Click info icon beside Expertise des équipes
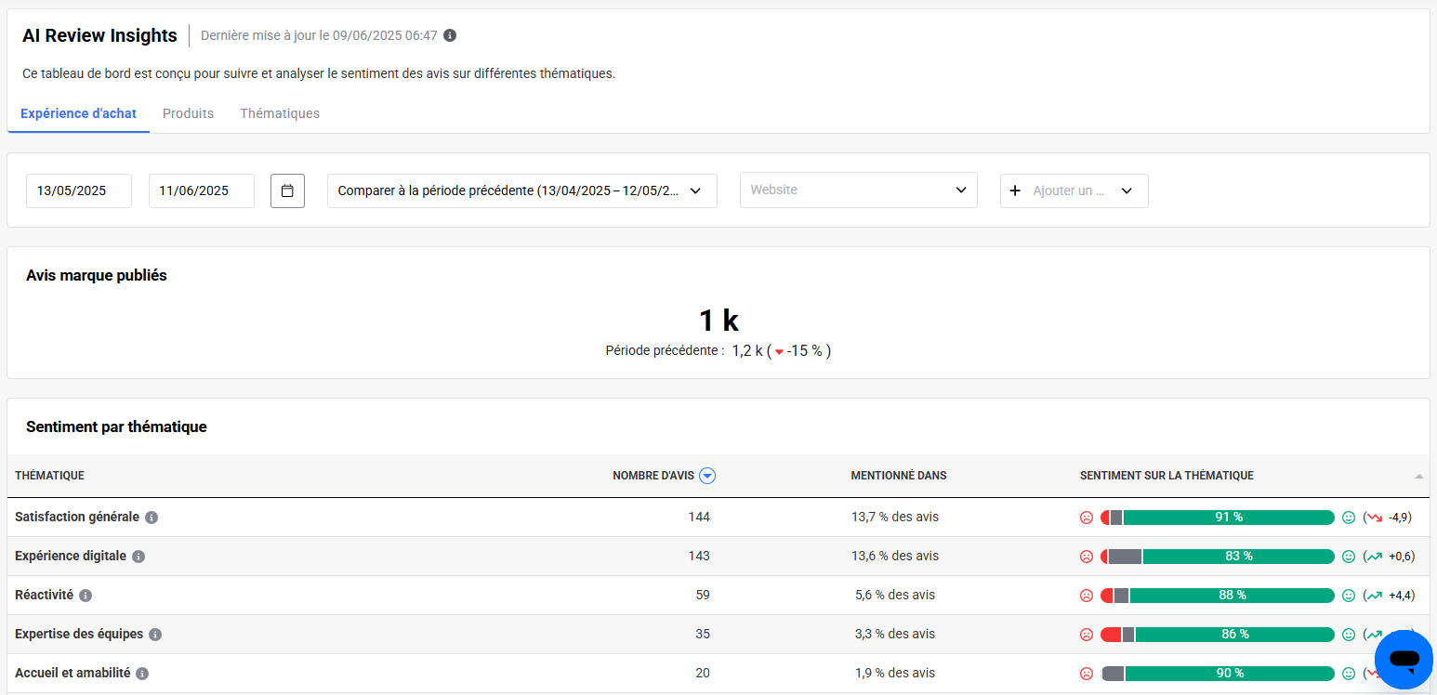Screen dimensions: 1437x695 pyautogui.click(x=155, y=635)
